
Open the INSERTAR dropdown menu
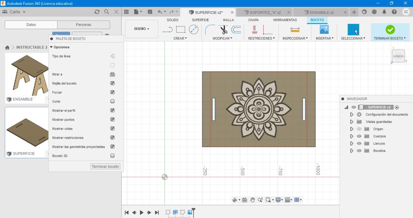coord(325,38)
